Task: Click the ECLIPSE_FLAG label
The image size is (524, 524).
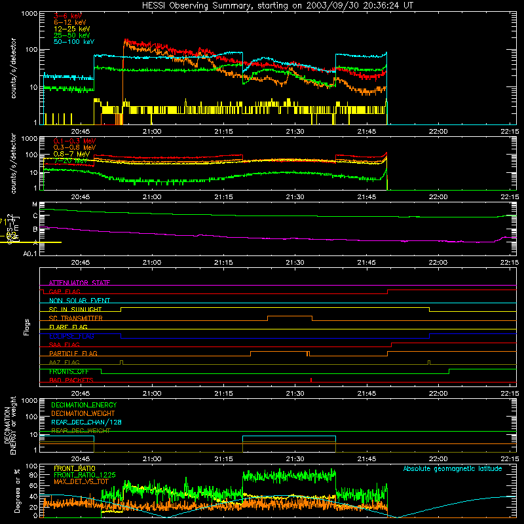Action: click(x=71, y=336)
